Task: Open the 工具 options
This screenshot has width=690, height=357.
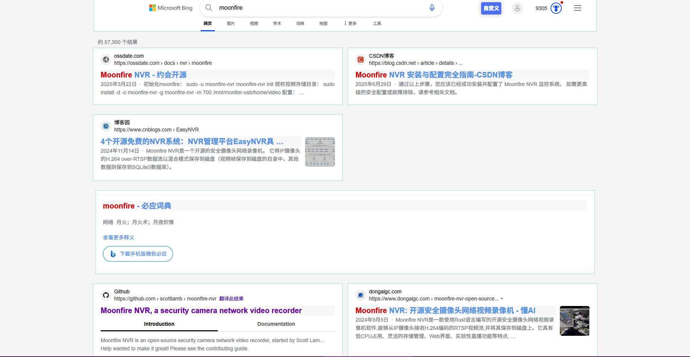Action: (377, 23)
